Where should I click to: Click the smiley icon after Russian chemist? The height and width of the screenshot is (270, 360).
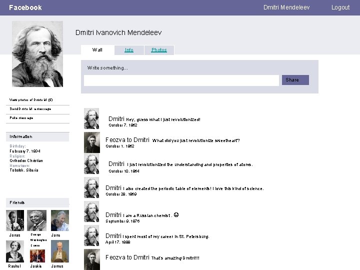point(176,215)
